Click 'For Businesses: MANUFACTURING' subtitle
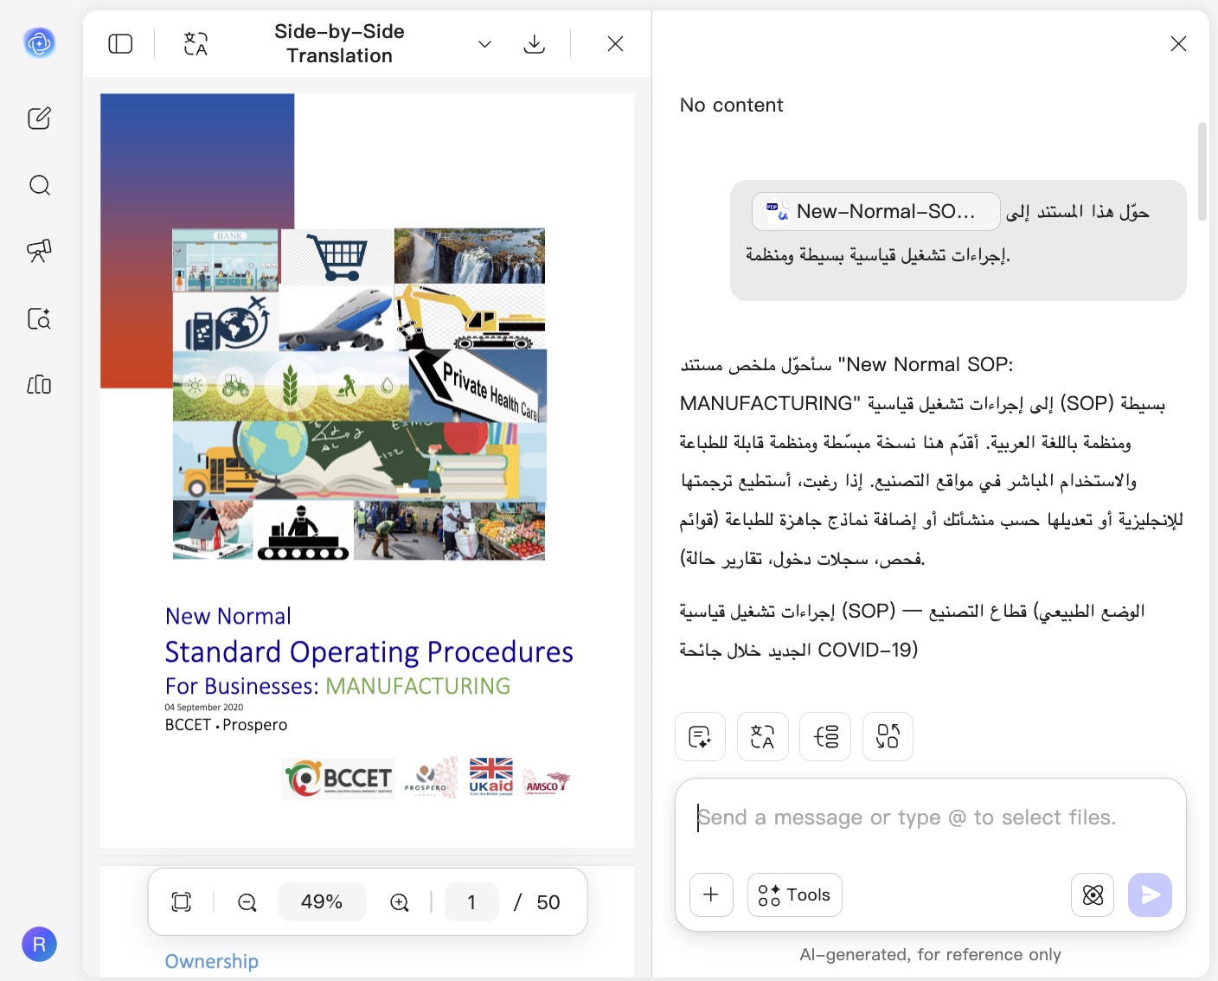The width and height of the screenshot is (1218, 981). pos(337,686)
